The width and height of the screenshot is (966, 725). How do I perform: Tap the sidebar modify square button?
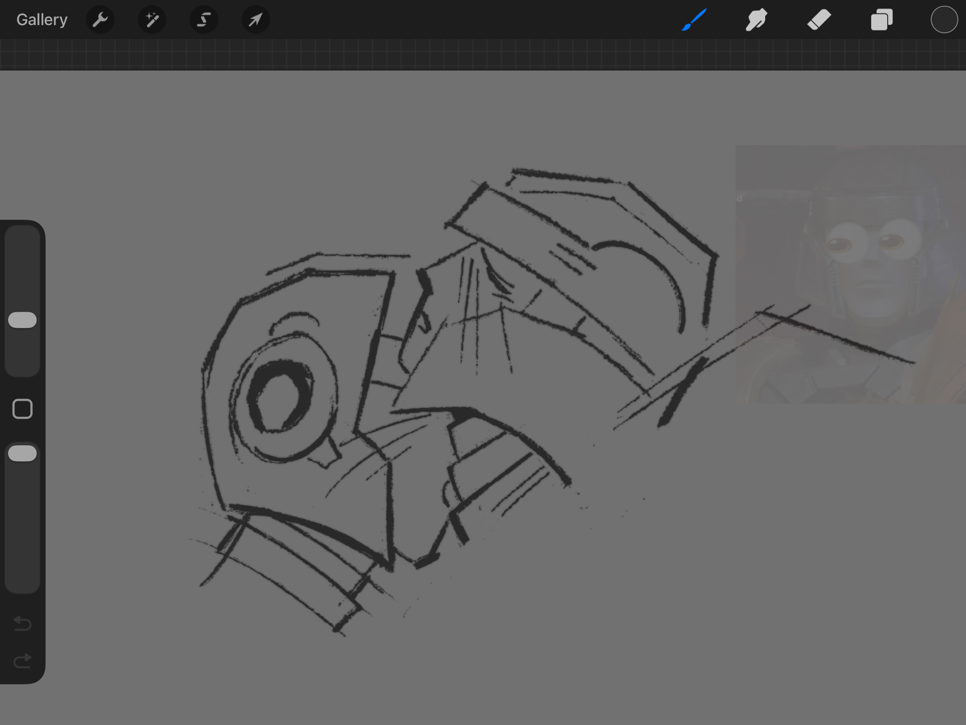[22, 409]
